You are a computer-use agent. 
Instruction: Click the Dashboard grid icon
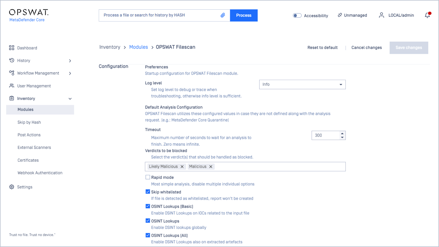(11, 48)
